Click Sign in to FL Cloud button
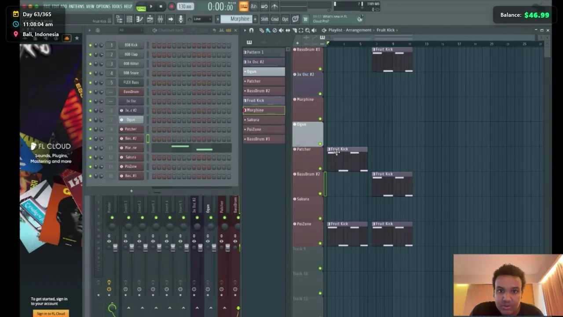This screenshot has width=563, height=317. click(x=51, y=313)
